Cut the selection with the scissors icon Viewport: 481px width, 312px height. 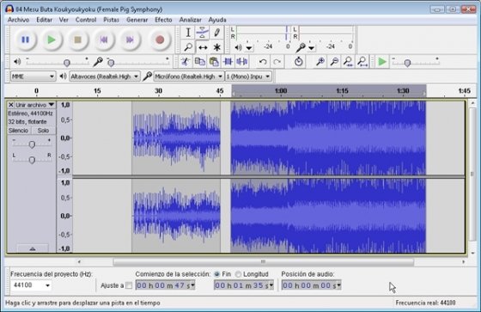(x=185, y=62)
